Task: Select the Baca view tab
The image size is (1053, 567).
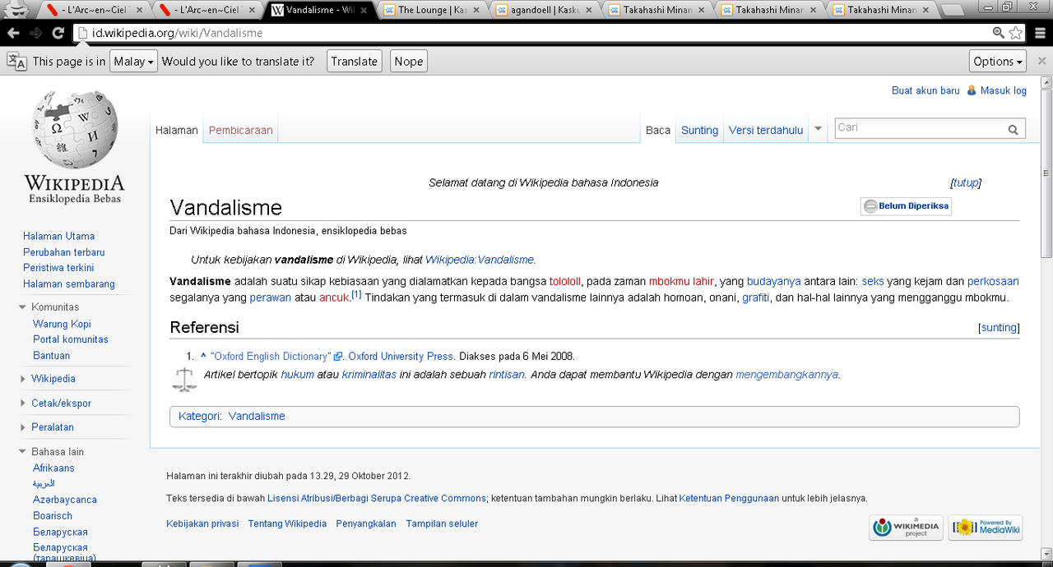Action: click(658, 130)
